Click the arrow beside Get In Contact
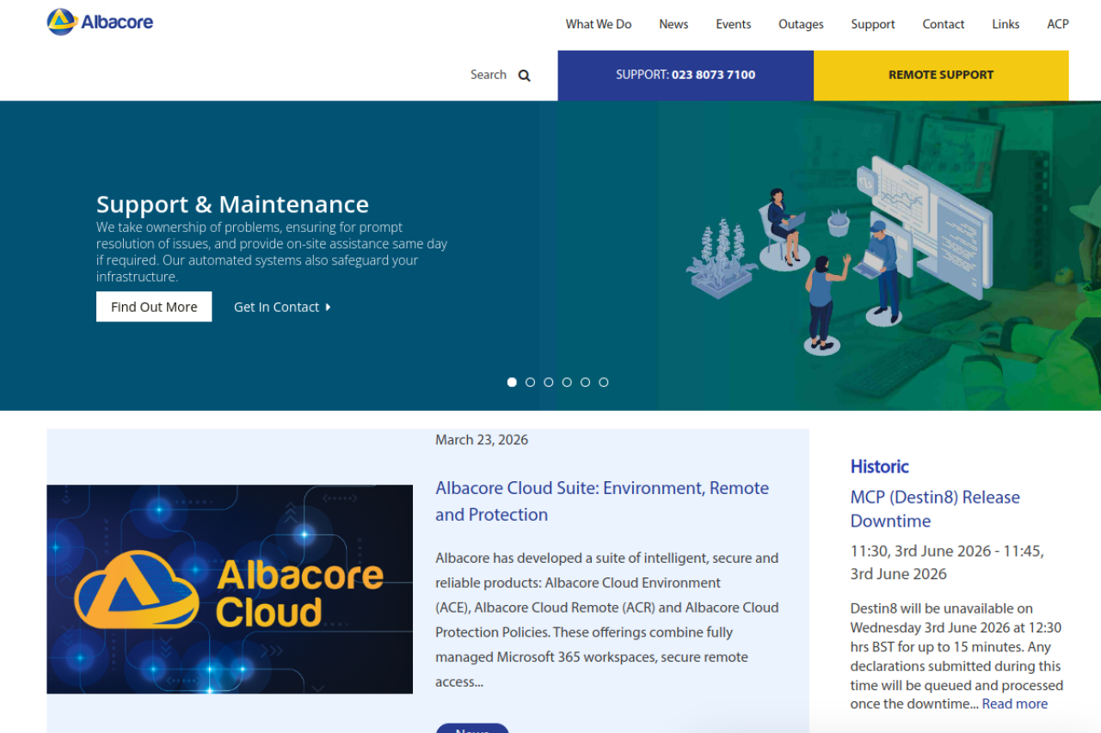Viewport: 1101px width, 733px height. coord(328,307)
